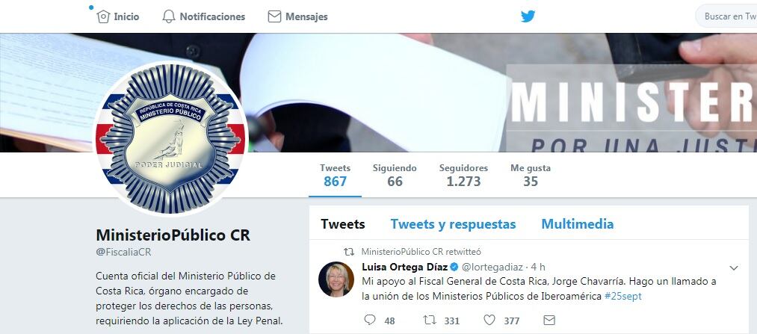
Task: Open the #25sept hashtag
Action: 622,296
